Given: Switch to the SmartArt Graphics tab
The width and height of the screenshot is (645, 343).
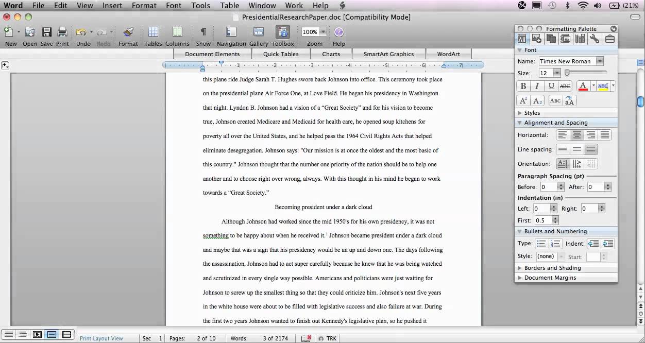Looking at the screenshot, I should (x=388, y=54).
